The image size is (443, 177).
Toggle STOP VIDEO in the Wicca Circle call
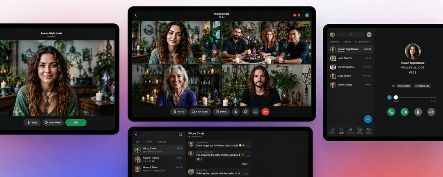pyautogui.click(x=200, y=112)
